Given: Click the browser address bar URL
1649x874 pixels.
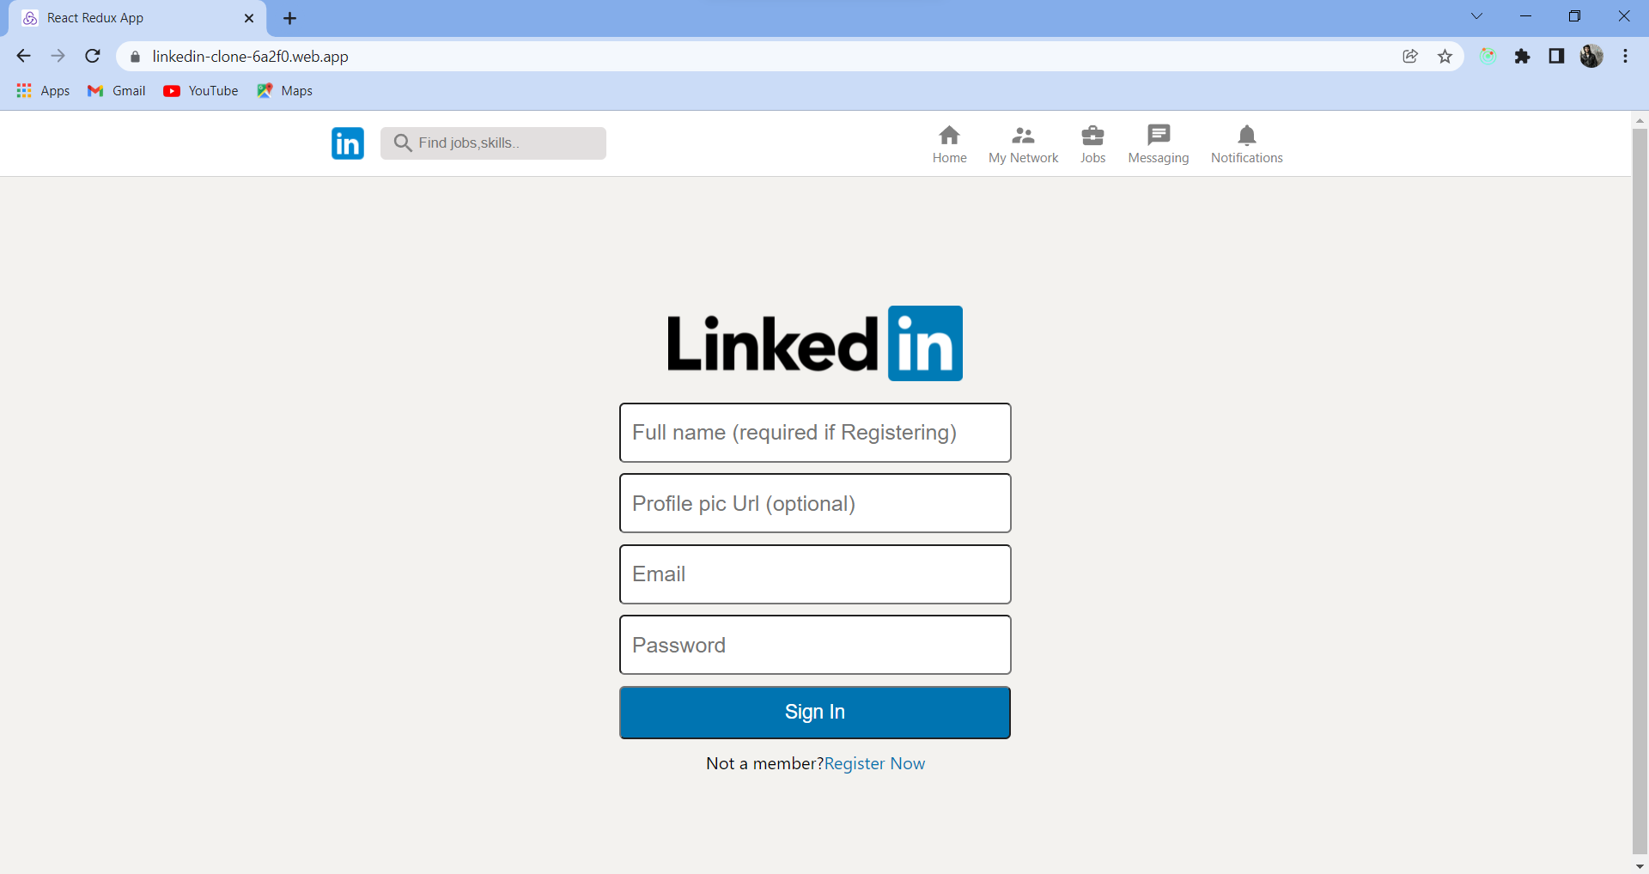Looking at the screenshot, I should 250,57.
